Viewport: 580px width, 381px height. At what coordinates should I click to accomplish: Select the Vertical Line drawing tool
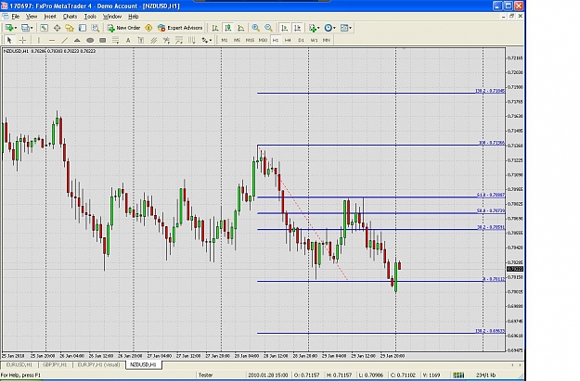click(39, 40)
